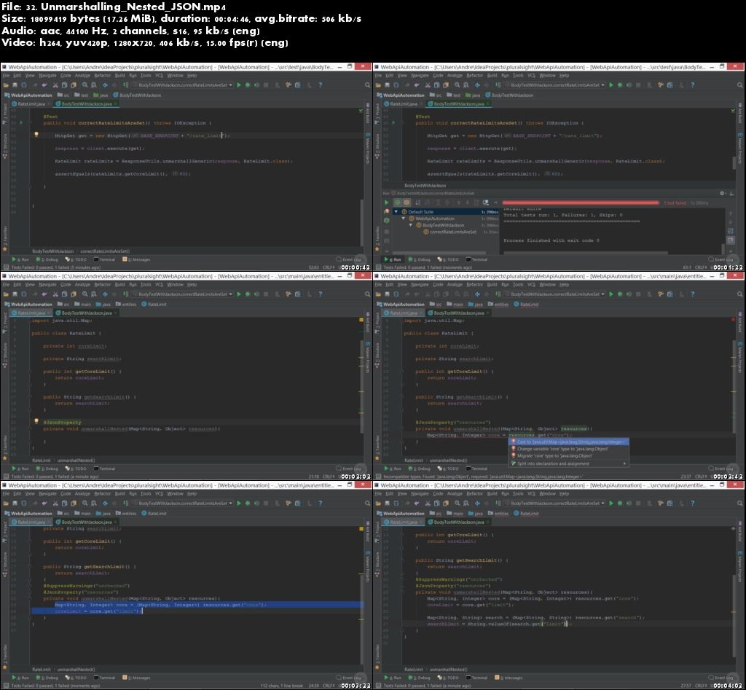Click lightbulb beside the HttpGet line
Screen dimensions: 746x690
[x=36, y=135]
